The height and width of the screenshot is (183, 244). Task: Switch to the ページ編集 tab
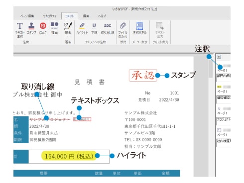point(27,16)
